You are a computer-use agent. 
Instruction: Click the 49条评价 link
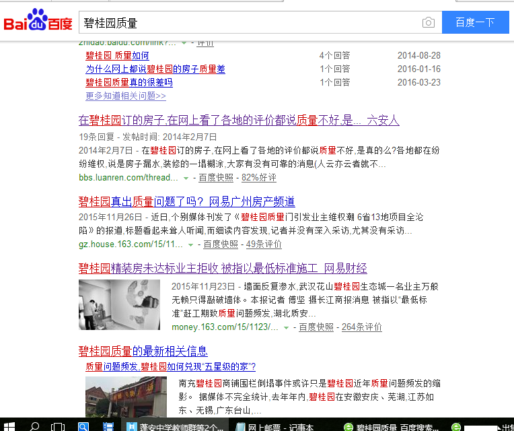(264, 244)
